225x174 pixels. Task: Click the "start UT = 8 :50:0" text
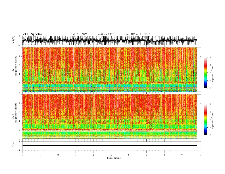pos(137,34)
